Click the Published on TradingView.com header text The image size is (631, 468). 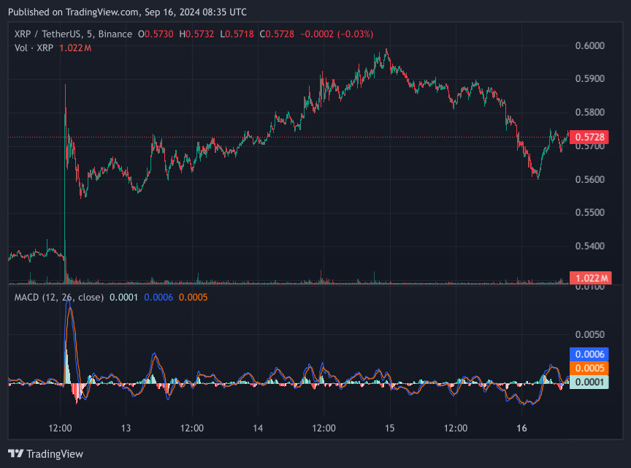[x=127, y=12]
